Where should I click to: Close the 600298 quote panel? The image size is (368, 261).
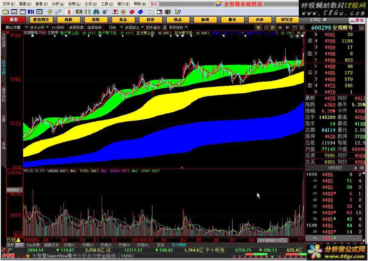click(x=362, y=28)
